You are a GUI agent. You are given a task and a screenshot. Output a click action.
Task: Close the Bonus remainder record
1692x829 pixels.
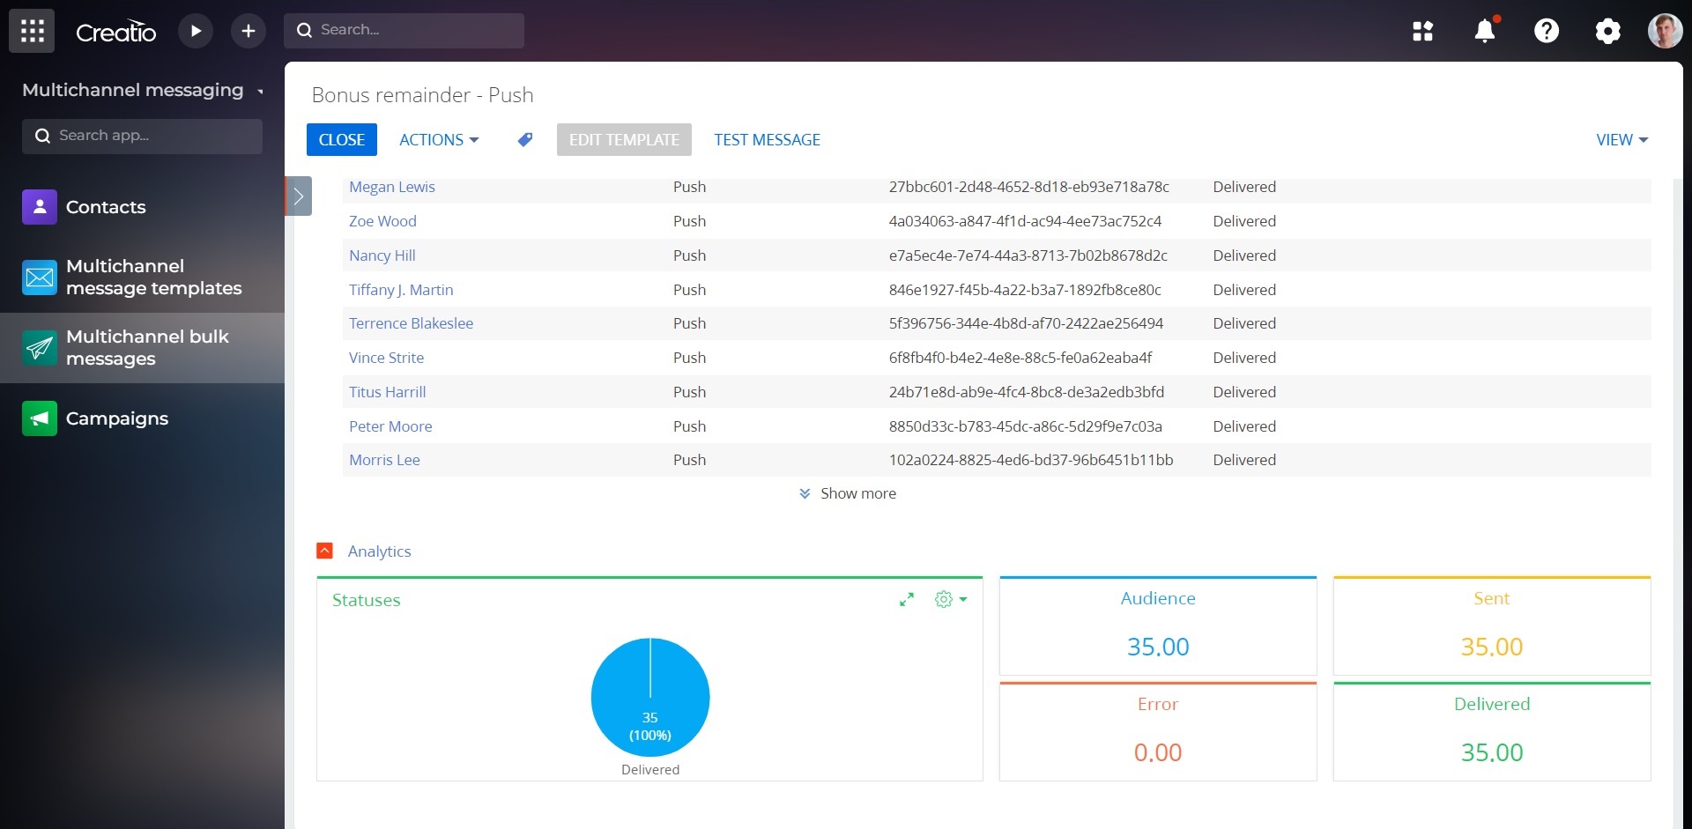pos(341,139)
